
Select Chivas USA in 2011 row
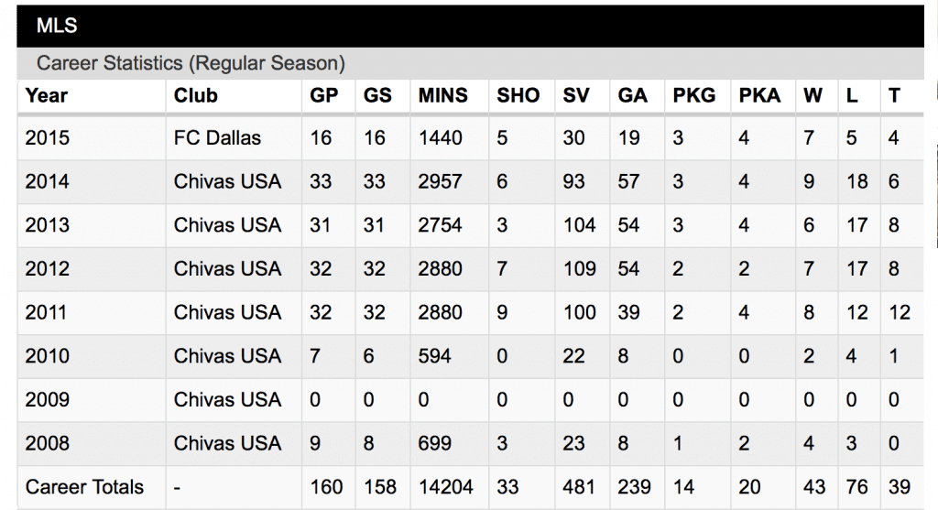(x=227, y=313)
